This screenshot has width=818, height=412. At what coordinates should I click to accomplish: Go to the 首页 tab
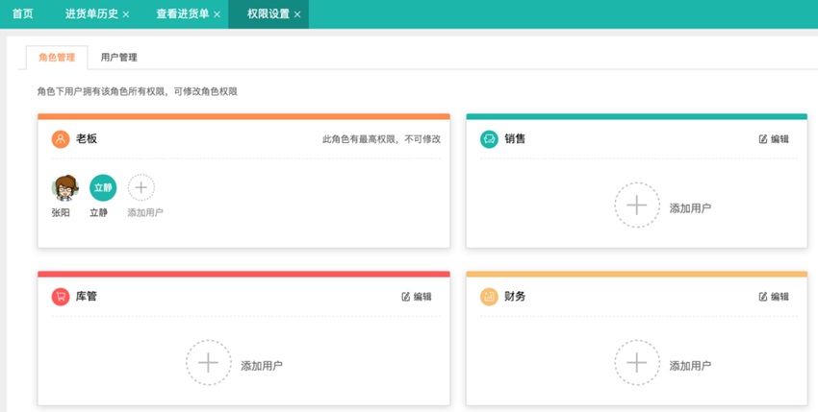(23, 13)
